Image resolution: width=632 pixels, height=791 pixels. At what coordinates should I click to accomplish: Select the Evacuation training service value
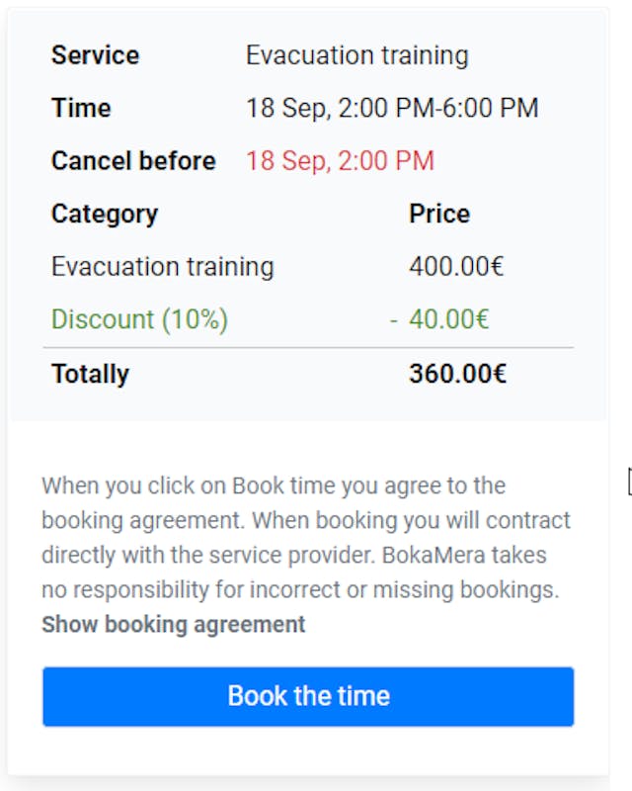coord(356,55)
